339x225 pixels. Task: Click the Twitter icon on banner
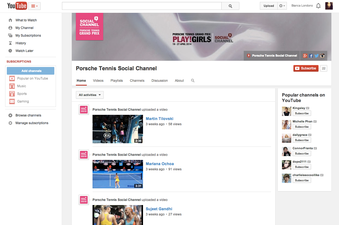(x=317, y=56)
